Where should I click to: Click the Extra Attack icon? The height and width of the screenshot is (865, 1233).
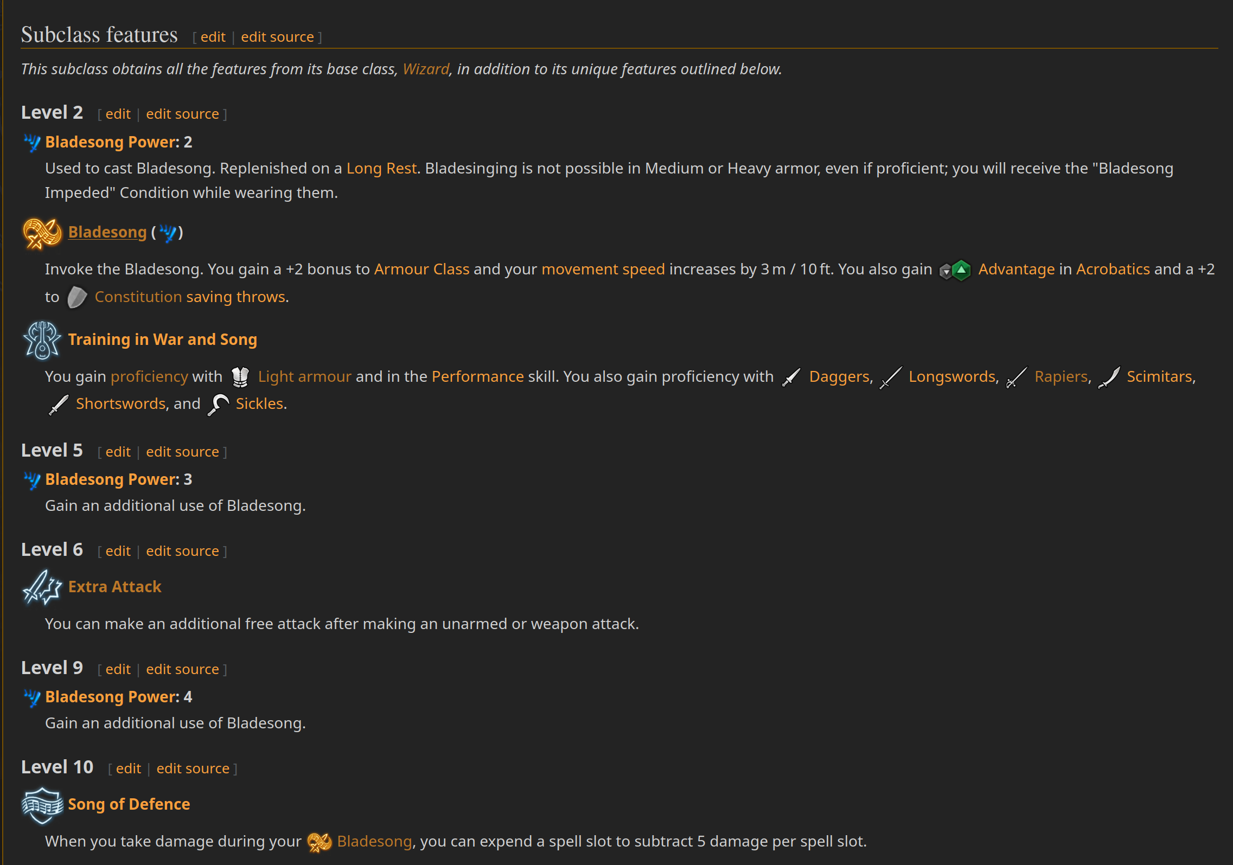point(42,587)
